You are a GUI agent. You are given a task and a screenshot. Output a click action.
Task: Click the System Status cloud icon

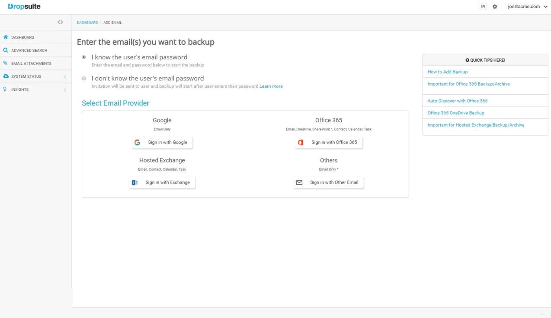coord(6,76)
